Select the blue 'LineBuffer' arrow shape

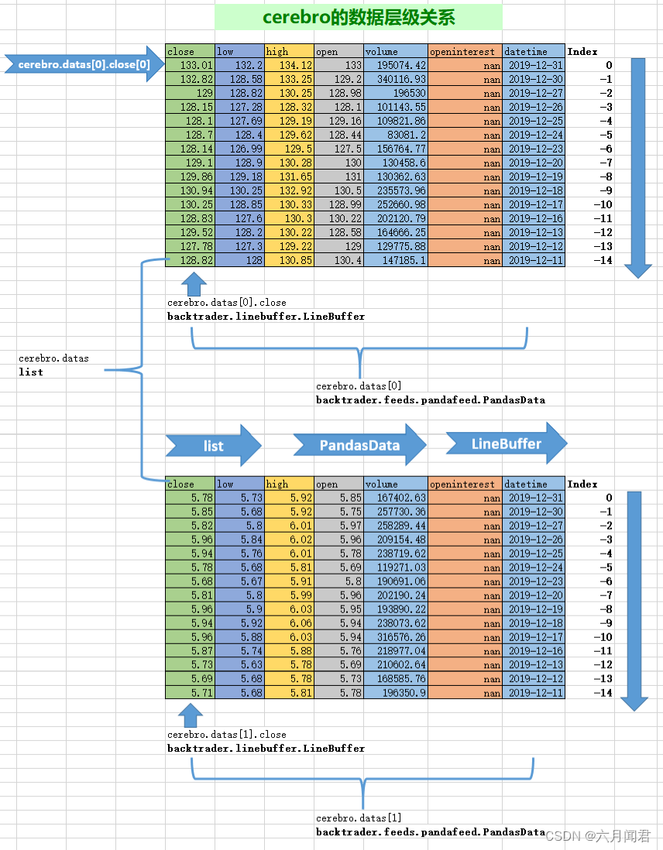pos(507,444)
